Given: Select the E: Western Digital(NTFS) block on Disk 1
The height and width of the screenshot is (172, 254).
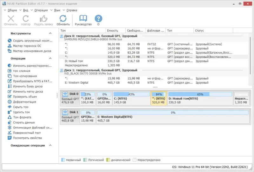Looking at the screenshot, I should (173, 116).
